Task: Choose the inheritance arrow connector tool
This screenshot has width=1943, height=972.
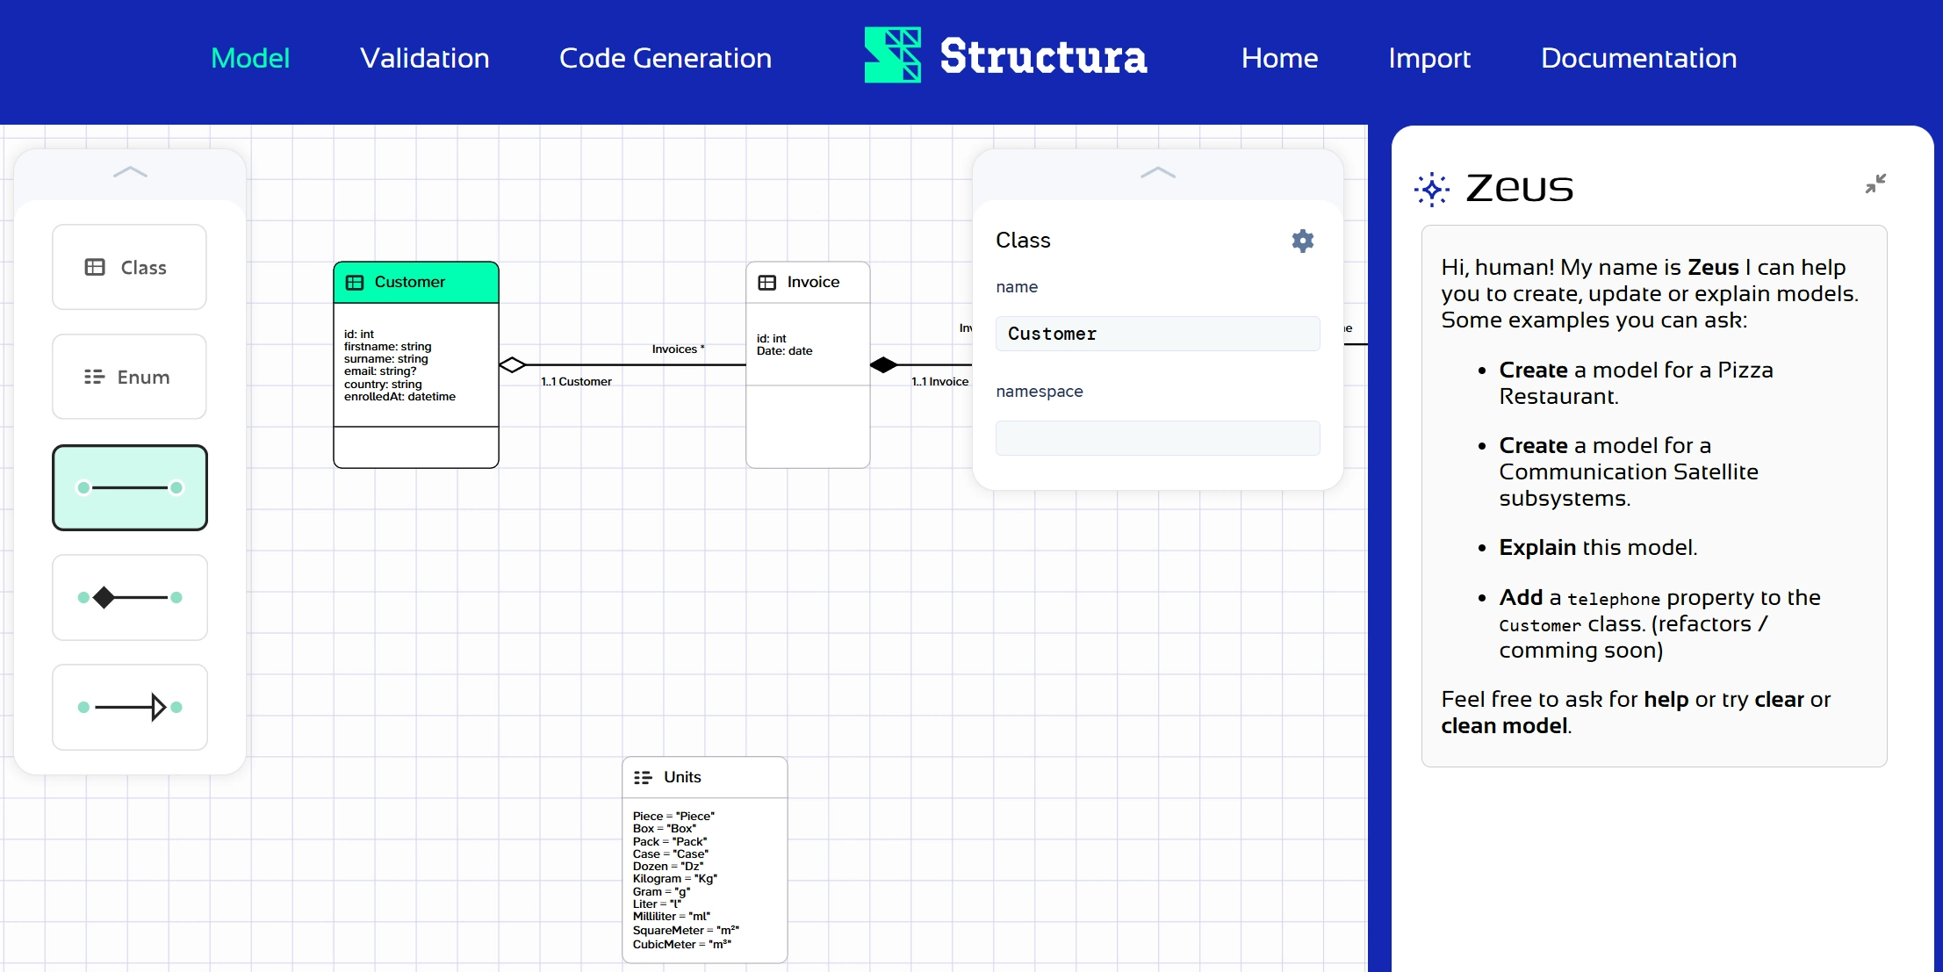Action: click(x=129, y=707)
